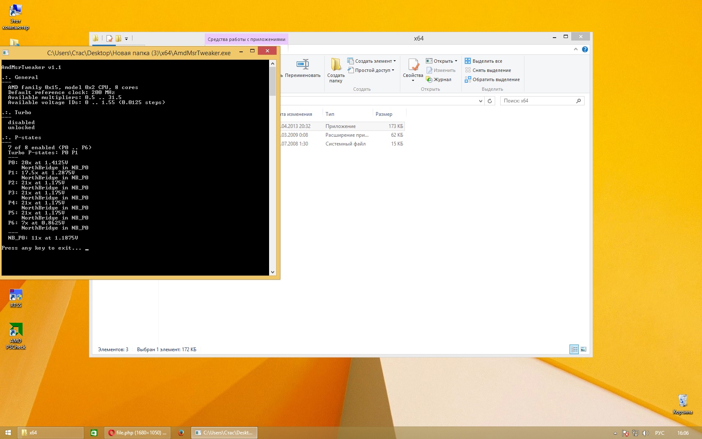
Task: Select the Приложение file row
Action: coord(343,126)
